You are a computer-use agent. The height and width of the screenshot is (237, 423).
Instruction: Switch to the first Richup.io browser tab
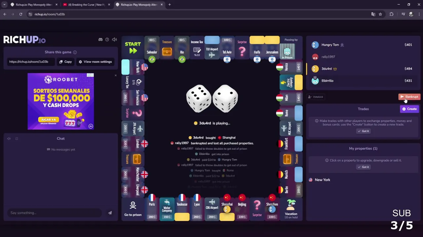34,5
